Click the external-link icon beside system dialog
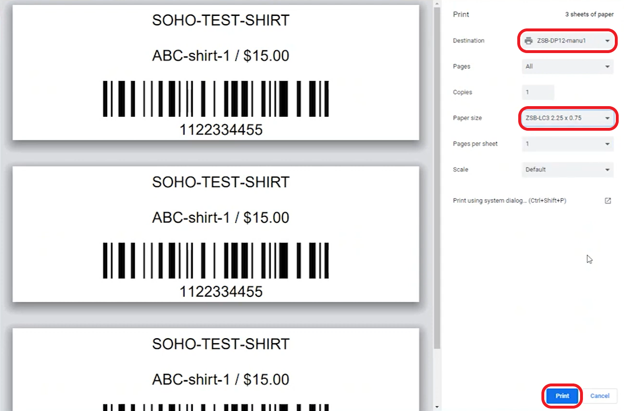 point(608,201)
